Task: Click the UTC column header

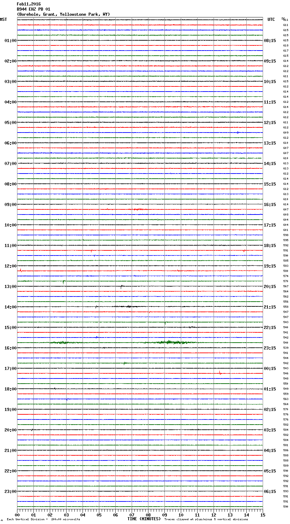Action: coord(271,19)
